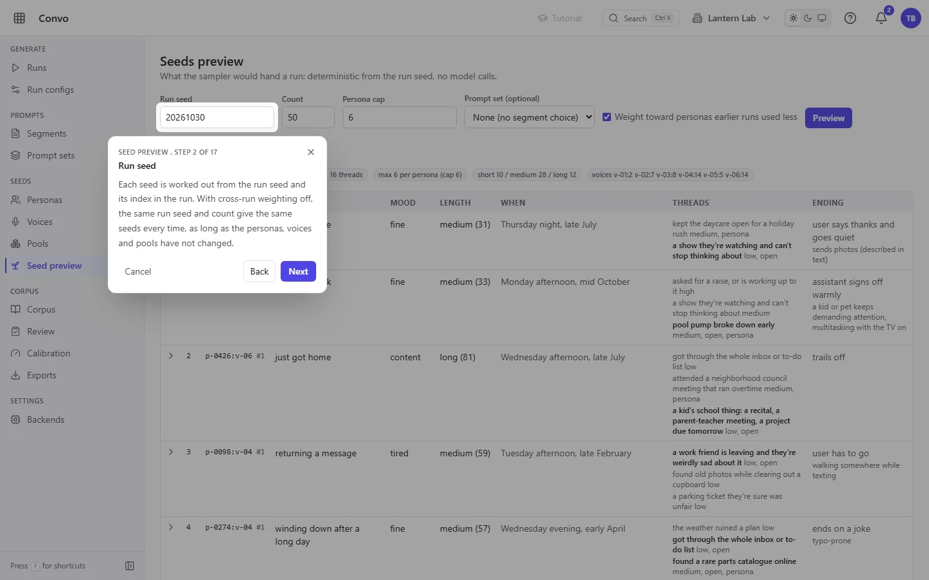Open Calibration page
The image size is (929, 580).
tap(72, 353)
